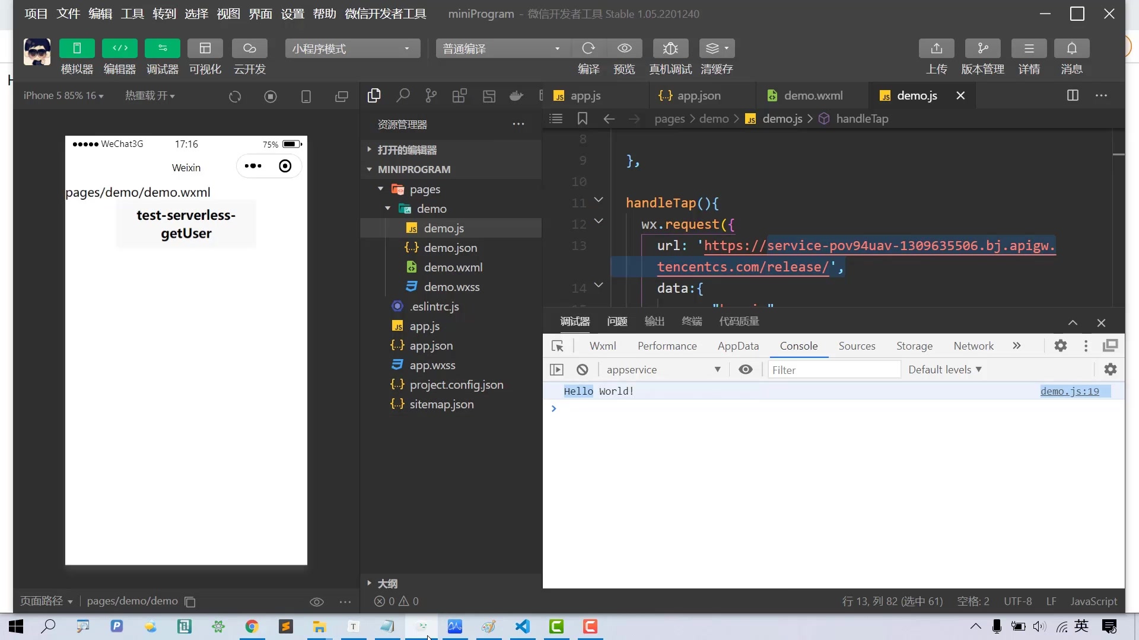Switch to the 问题 problems tab
This screenshot has height=640, width=1139.
point(617,321)
